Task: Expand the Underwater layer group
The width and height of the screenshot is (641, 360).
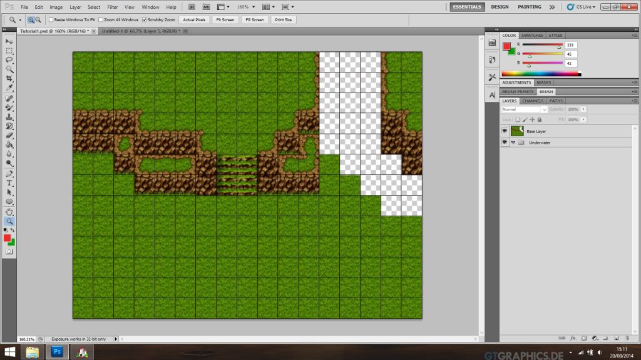Action: pyautogui.click(x=513, y=142)
